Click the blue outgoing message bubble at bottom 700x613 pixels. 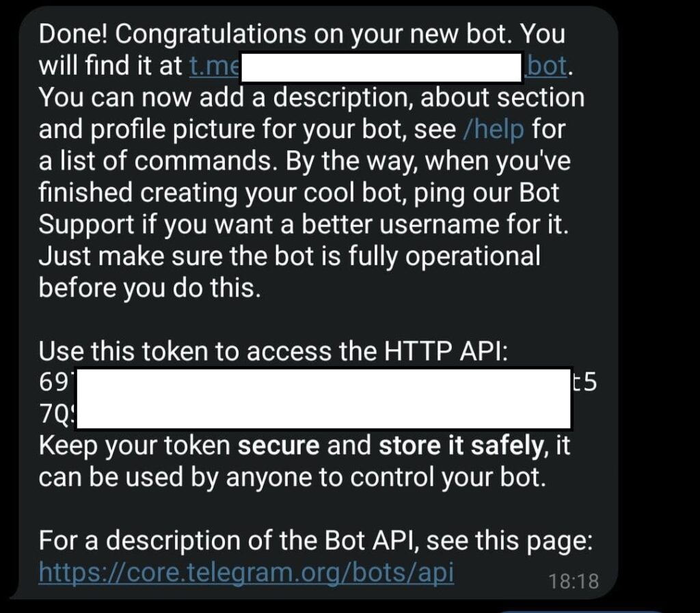(581, 610)
